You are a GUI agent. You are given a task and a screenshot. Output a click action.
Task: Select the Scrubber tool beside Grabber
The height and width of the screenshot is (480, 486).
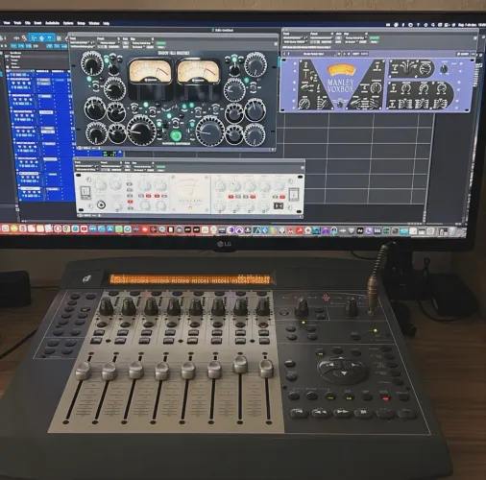(59, 38)
